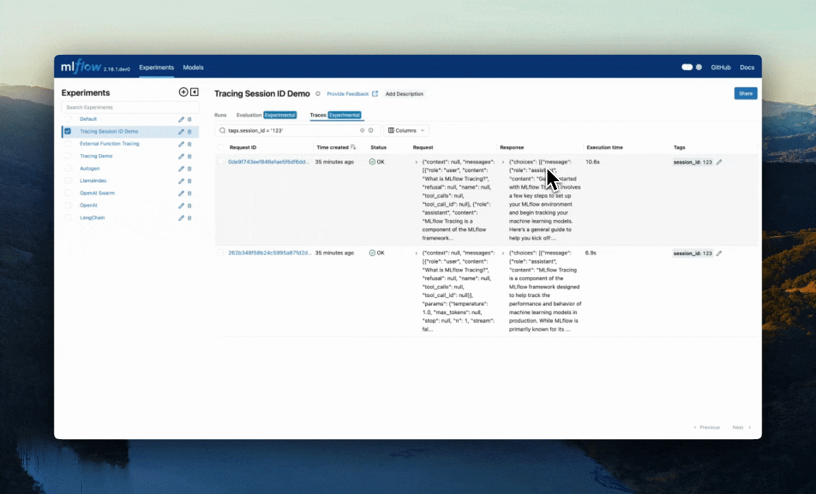Screen dimensions: 816x494
Task: Click the Share button
Action: 746,93
